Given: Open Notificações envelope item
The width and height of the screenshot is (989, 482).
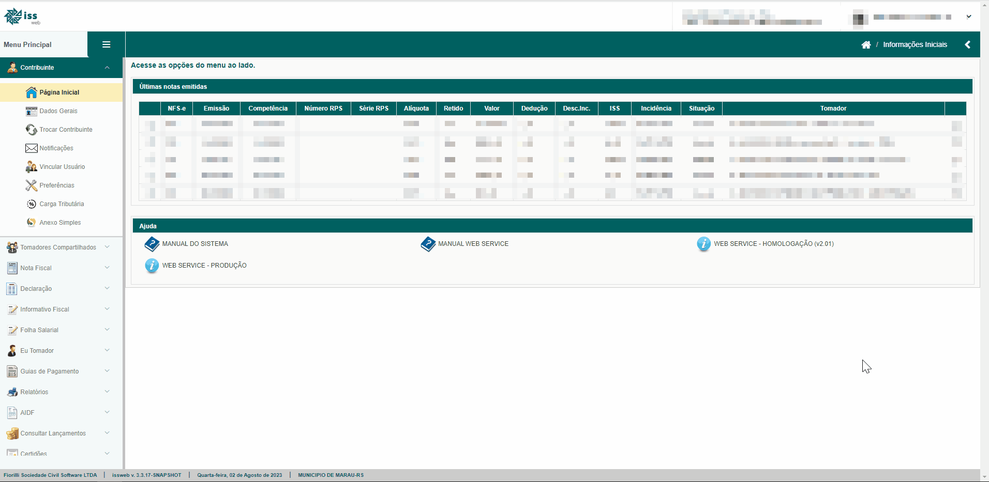Looking at the screenshot, I should (56, 148).
